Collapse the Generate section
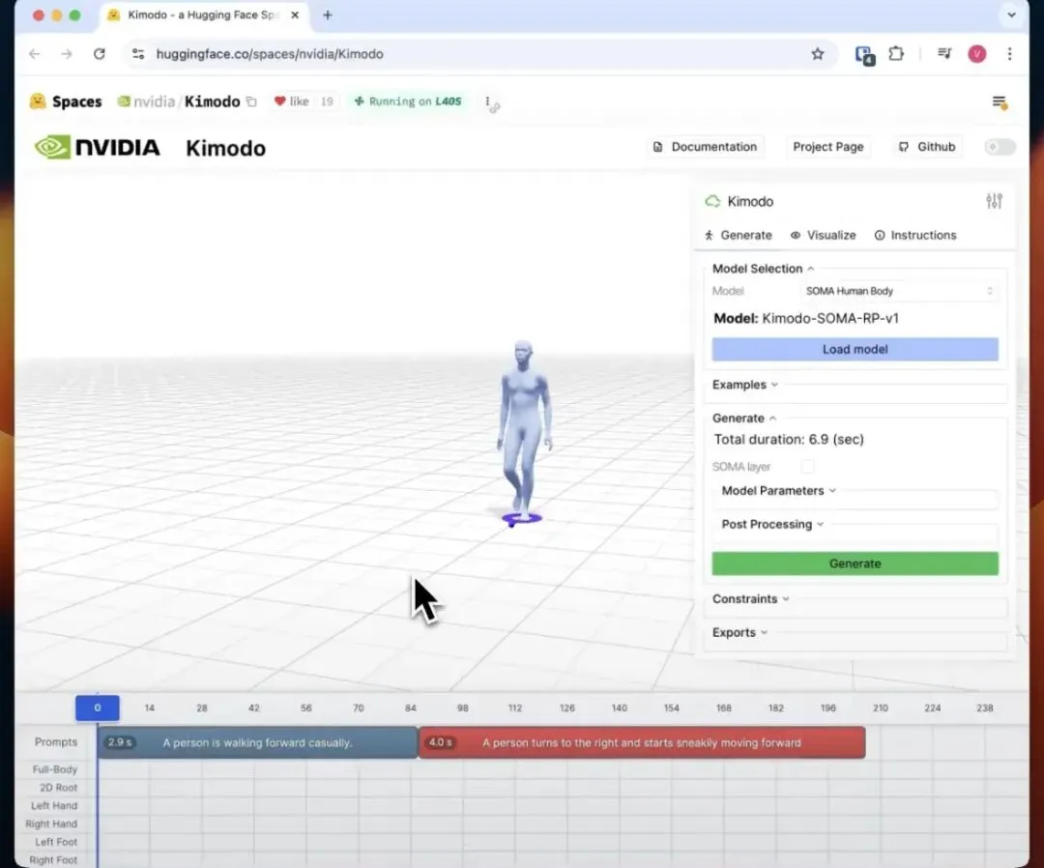Viewport: 1044px width, 868px height. pos(744,418)
